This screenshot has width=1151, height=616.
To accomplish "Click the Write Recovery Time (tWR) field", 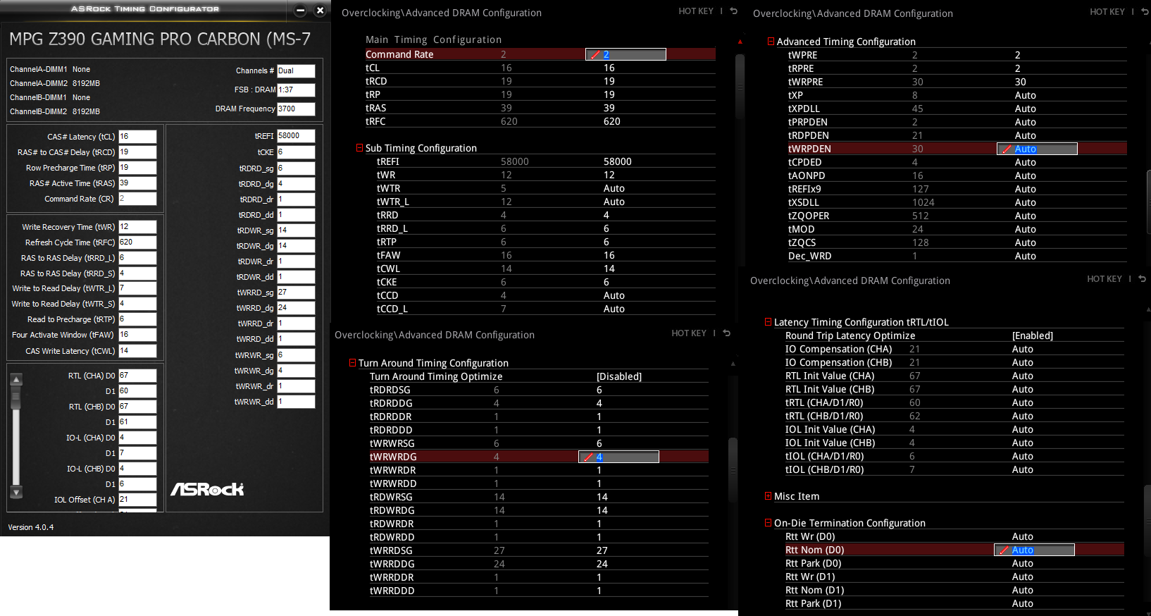I will point(137,227).
